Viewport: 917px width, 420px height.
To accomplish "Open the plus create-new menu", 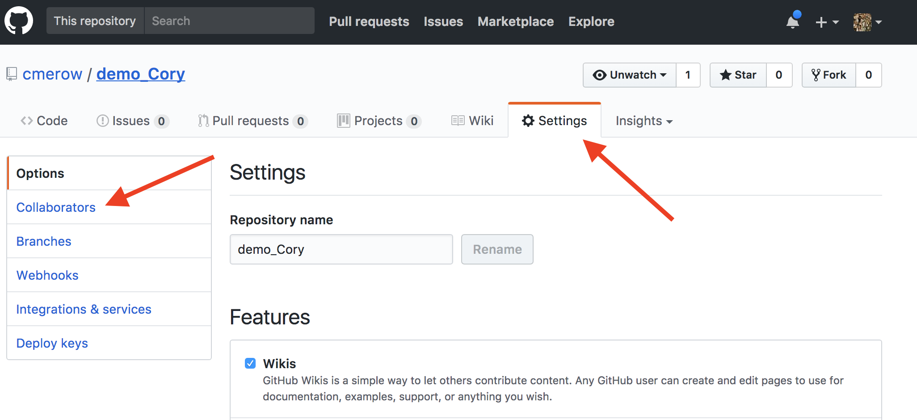I will [x=827, y=22].
